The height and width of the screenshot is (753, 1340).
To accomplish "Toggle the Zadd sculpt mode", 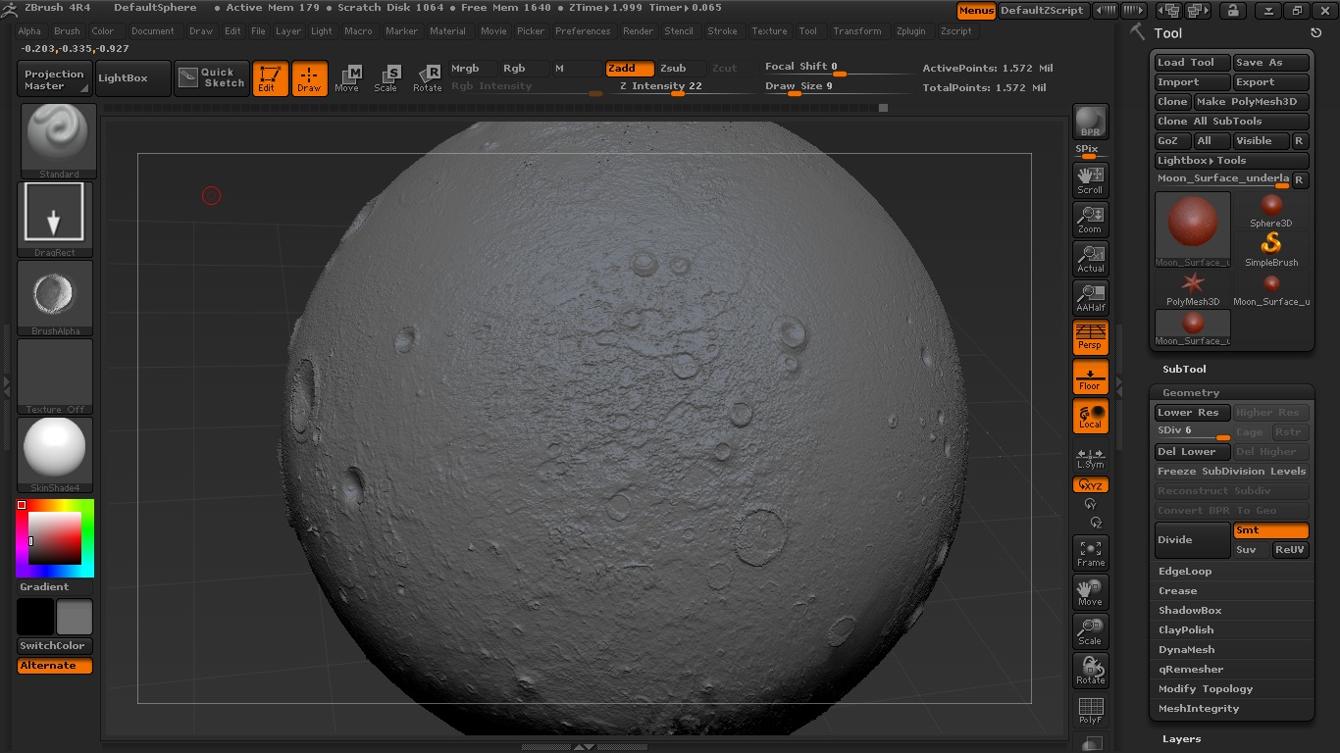I will coord(629,69).
